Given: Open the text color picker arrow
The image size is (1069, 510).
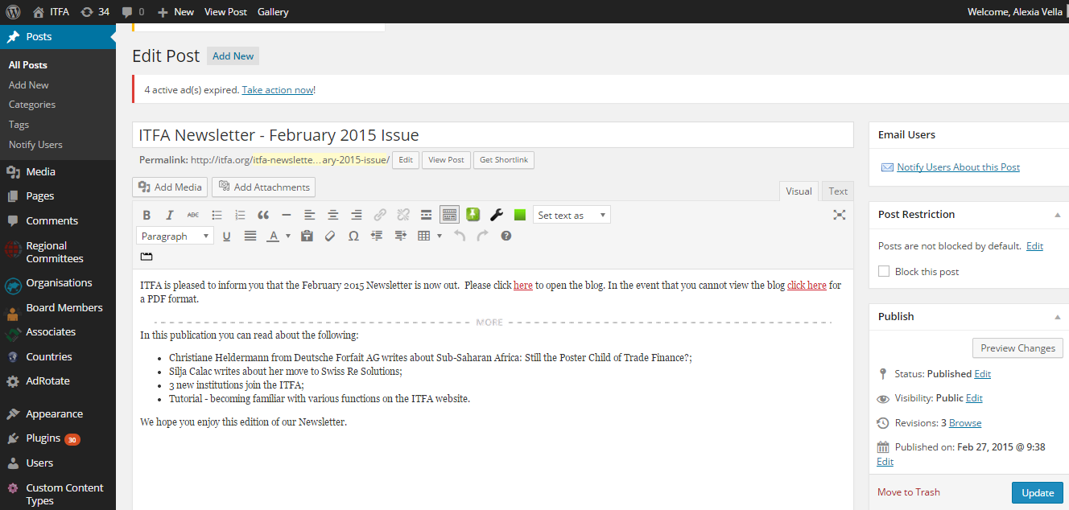Looking at the screenshot, I should click(288, 236).
